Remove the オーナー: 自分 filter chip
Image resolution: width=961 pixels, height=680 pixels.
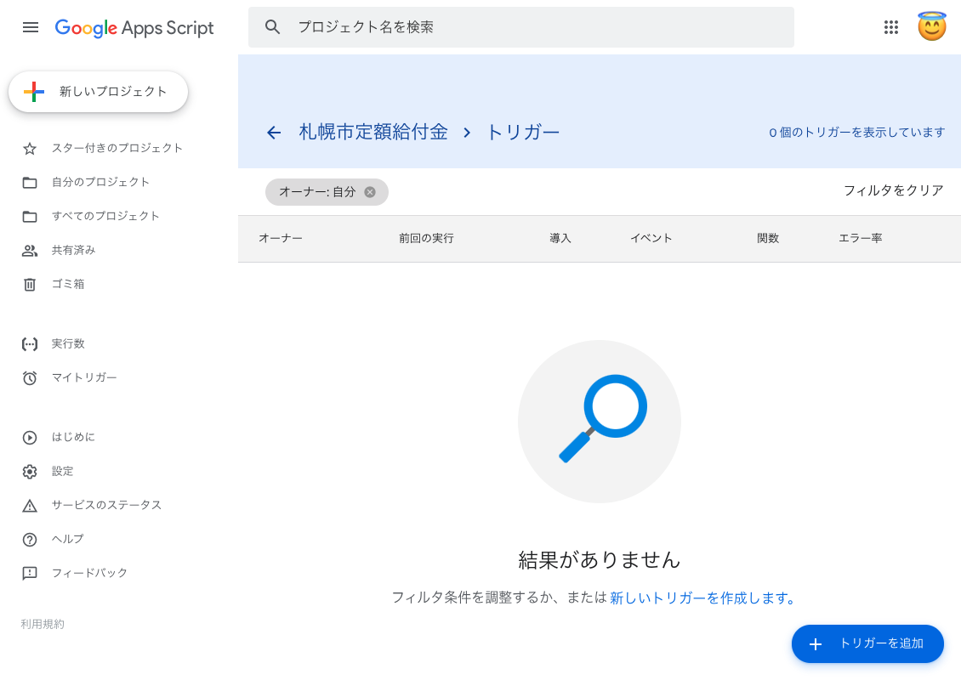(x=370, y=192)
